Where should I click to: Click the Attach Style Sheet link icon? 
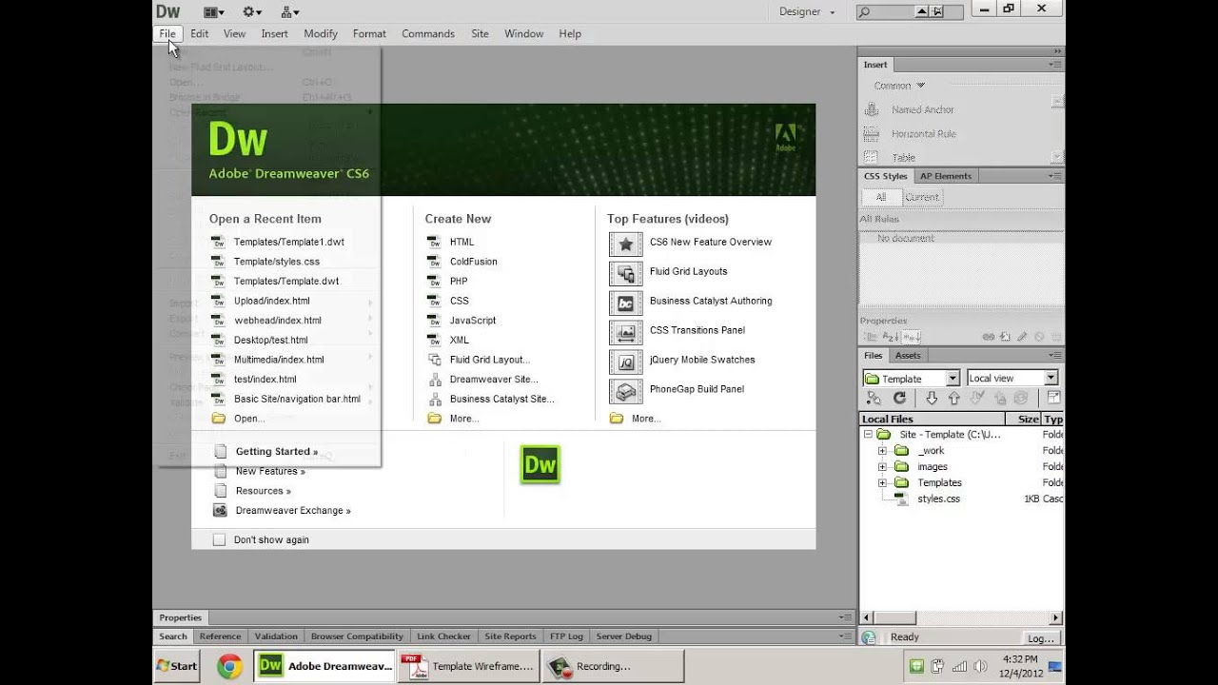click(x=989, y=337)
